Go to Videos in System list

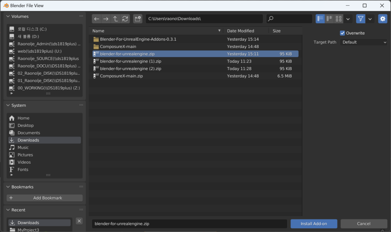click(x=45, y=162)
